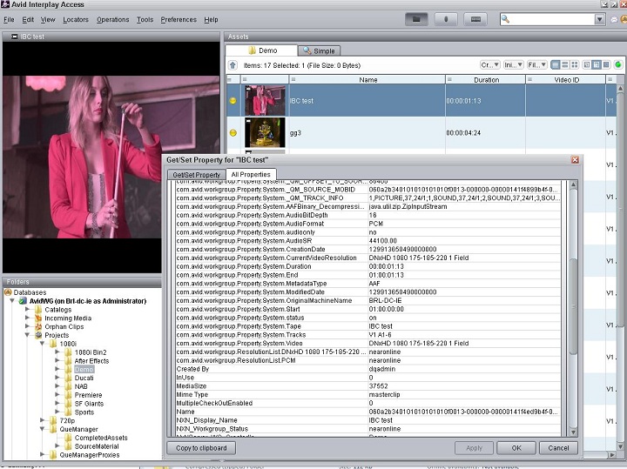The width and height of the screenshot is (627, 469).
Task: Open the 'Ini...' dropdown in Assets toolbar
Action: pos(514,64)
